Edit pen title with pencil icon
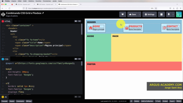This screenshot has height=103, width=183. (x=43, y=13)
